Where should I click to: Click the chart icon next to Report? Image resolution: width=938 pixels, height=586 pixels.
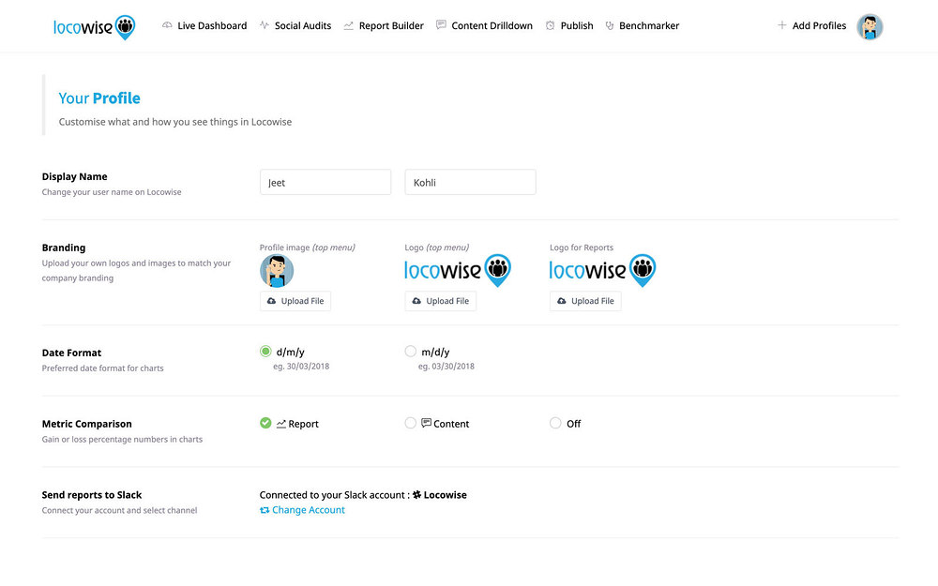pos(281,424)
